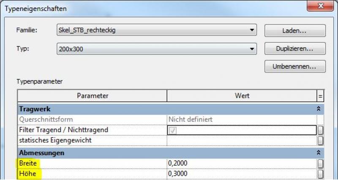Screen dimensions: 338x180
Task: Click the Parameter column header
Action: 93,96
